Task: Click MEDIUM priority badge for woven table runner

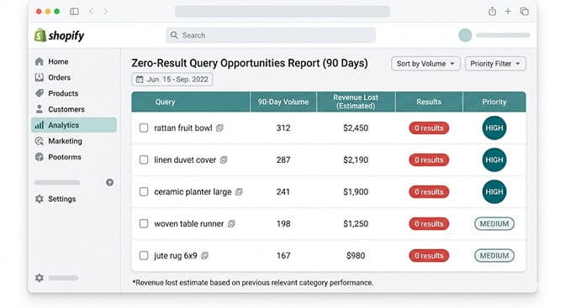Action: coord(494,224)
